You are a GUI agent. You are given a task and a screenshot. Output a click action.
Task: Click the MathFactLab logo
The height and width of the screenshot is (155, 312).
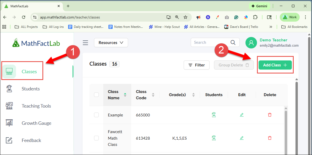coord(36,43)
